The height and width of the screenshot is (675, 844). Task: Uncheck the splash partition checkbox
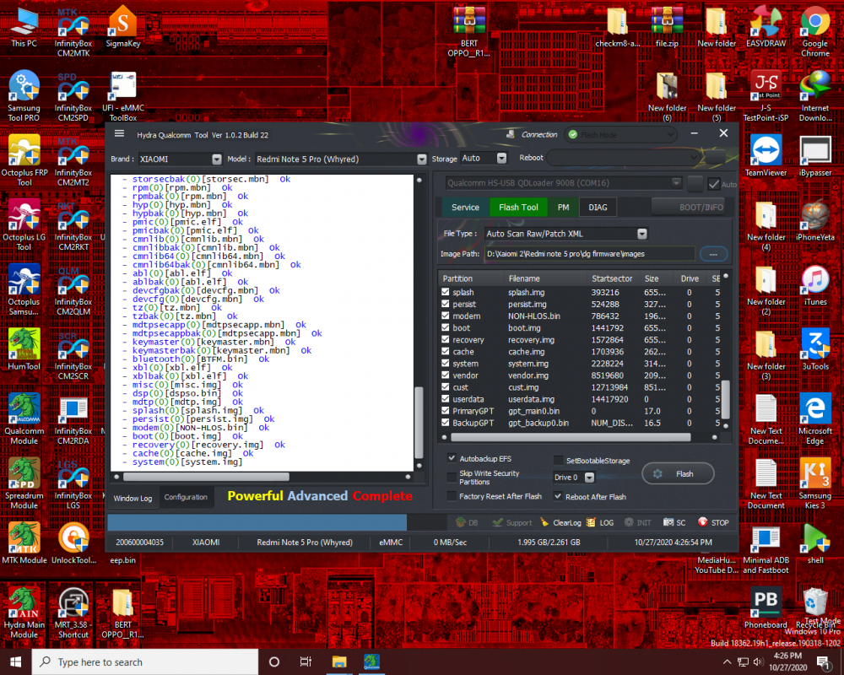tap(445, 292)
